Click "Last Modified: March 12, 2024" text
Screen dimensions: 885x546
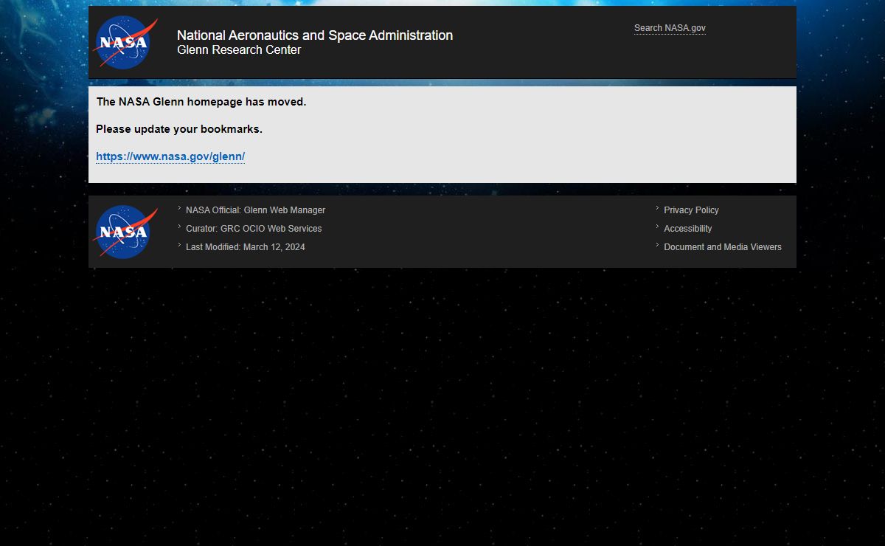coord(246,247)
